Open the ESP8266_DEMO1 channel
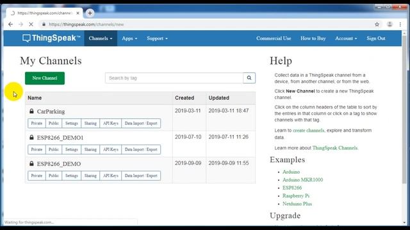 [60, 137]
